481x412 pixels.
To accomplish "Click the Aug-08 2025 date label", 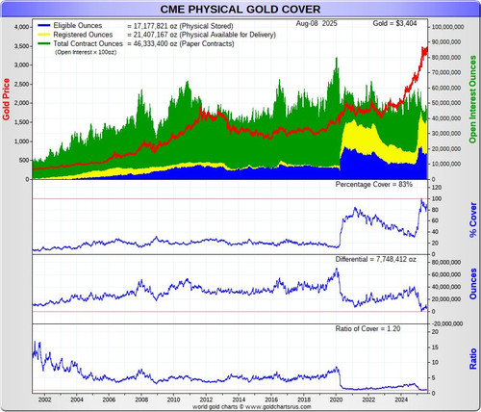I will click(x=316, y=23).
